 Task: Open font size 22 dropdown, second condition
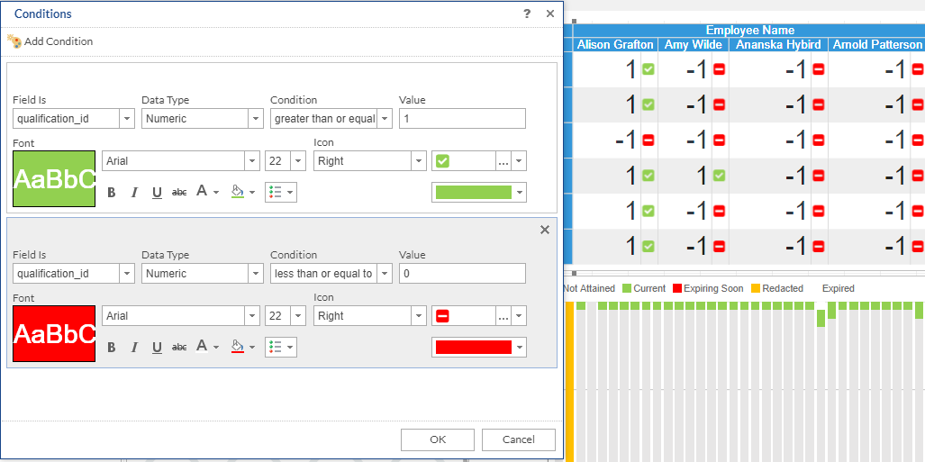[298, 316]
